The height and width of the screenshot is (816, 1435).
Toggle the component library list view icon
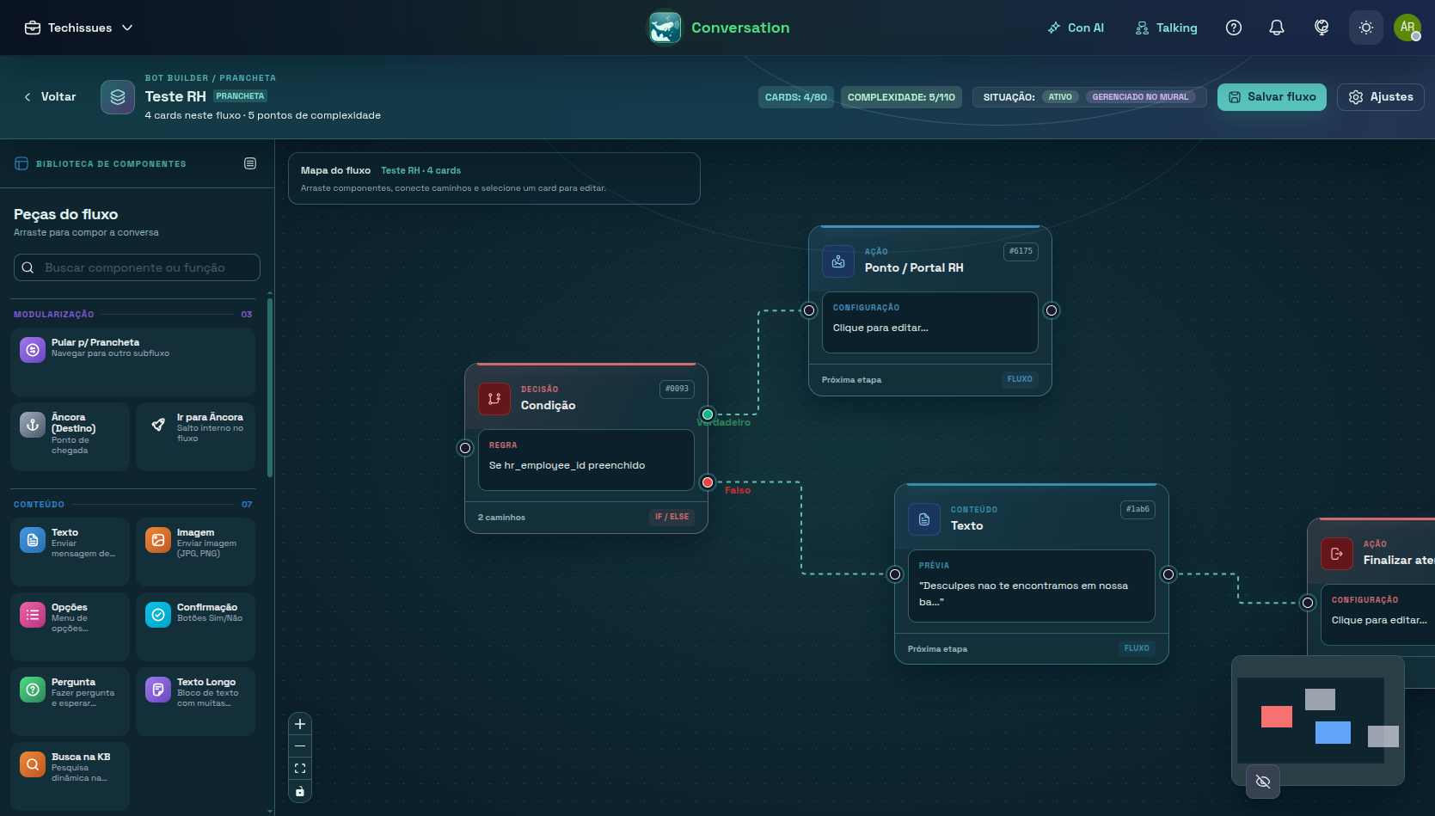(x=250, y=163)
